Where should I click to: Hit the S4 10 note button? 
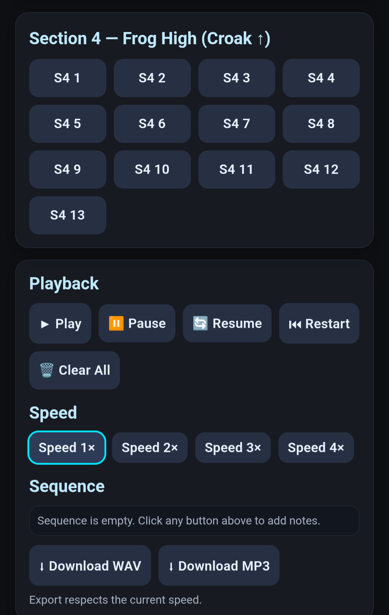(x=152, y=170)
